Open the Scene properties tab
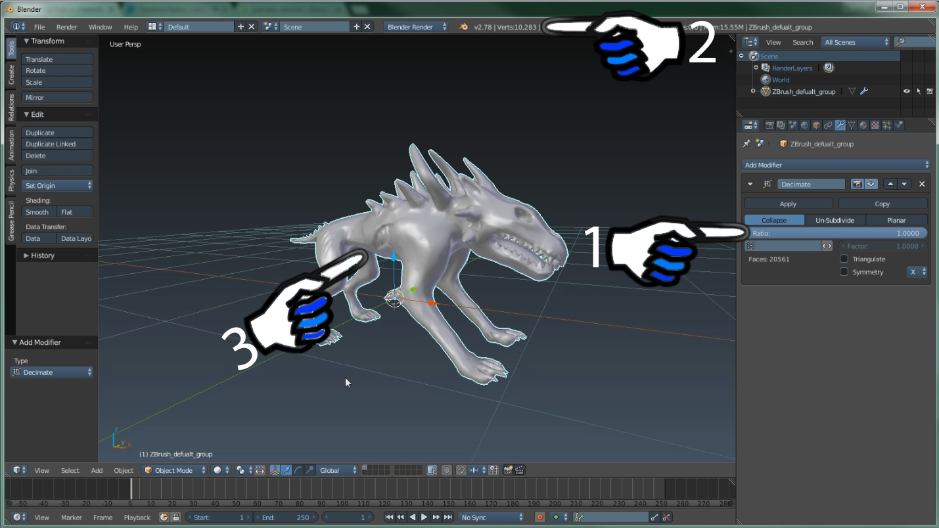 click(792, 125)
